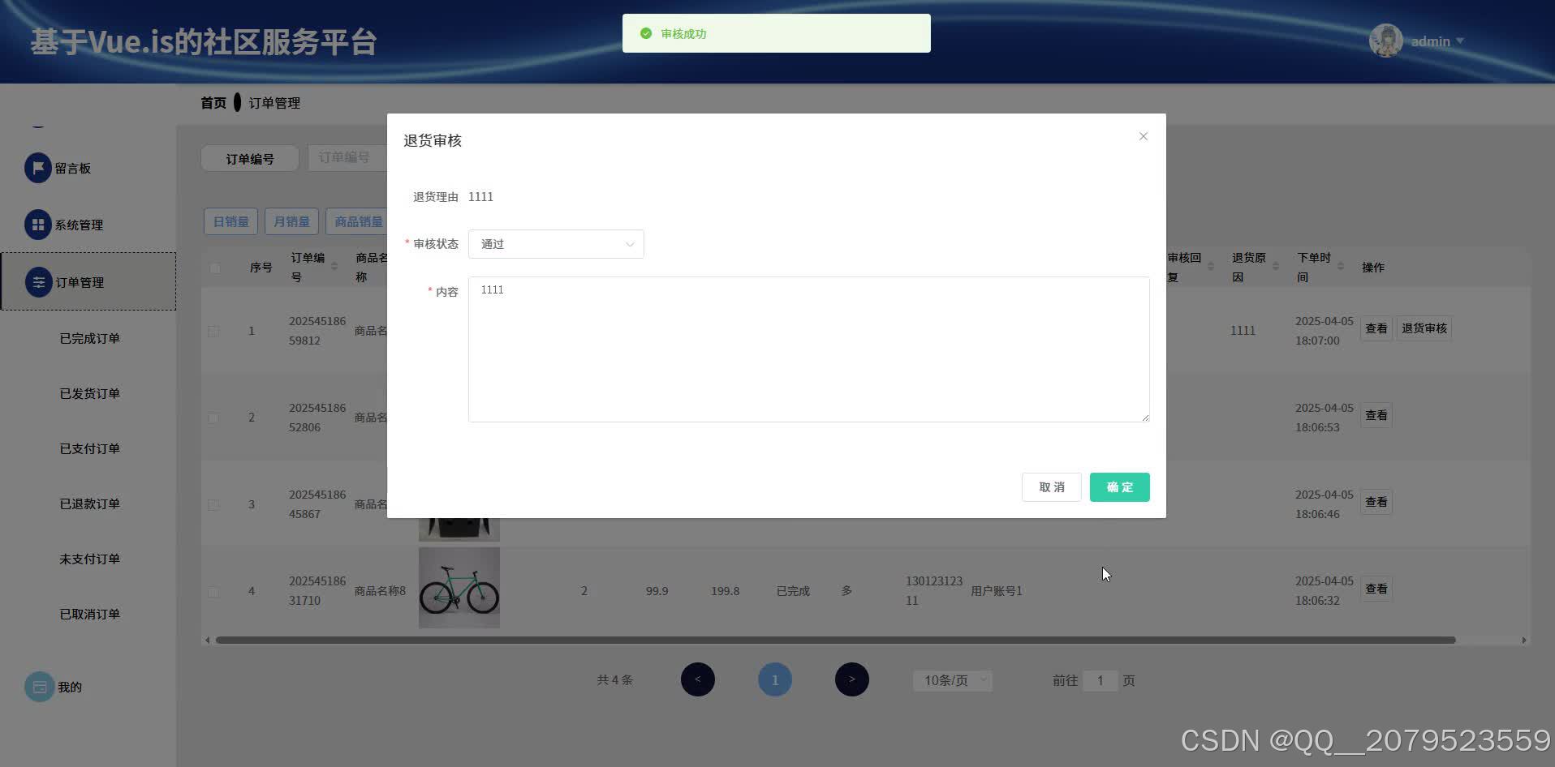1555x767 pixels.
Task: Click 用户账号1 cell in row 4
Action: pos(997,591)
